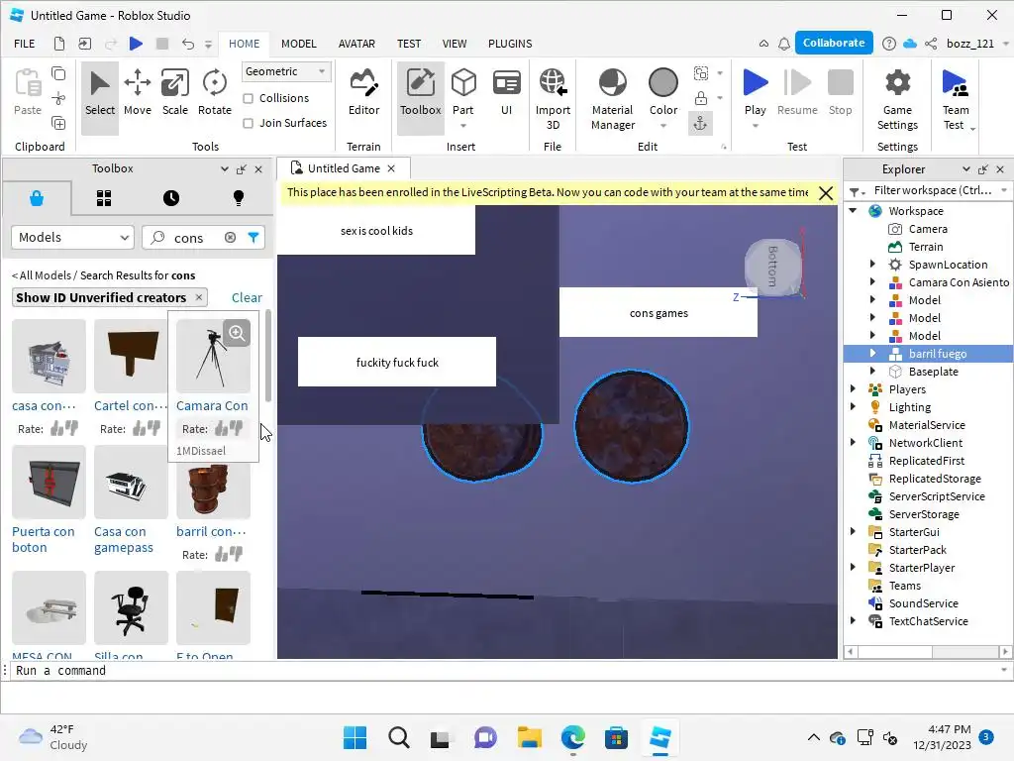Screen dimensions: 1014x761
Task: Switch to the AVATAR ribbon tab
Action: (x=356, y=44)
